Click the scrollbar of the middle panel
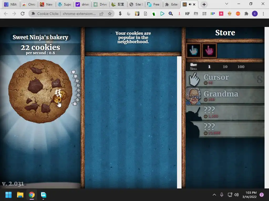Screen dimensions: 269x201 tap(179, 122)
